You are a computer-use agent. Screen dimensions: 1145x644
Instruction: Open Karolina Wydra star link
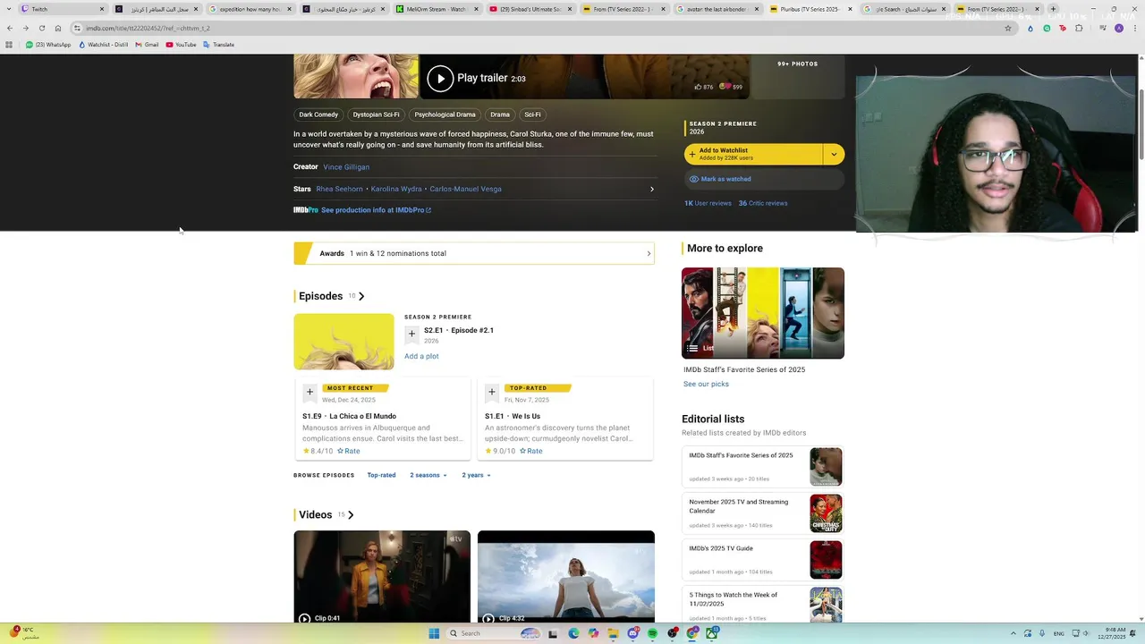[x=396, y=189]
